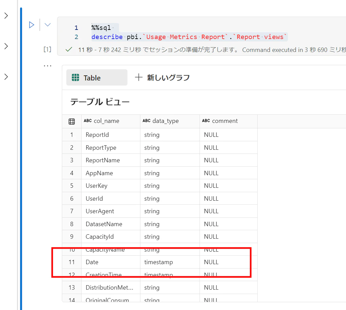Select the CapacityId cell

111,237
